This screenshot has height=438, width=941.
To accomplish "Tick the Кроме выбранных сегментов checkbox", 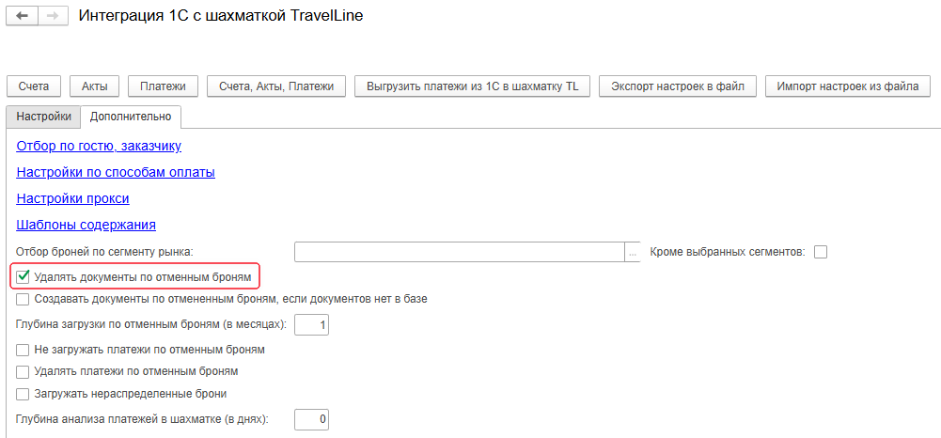I will coord(821,252).
